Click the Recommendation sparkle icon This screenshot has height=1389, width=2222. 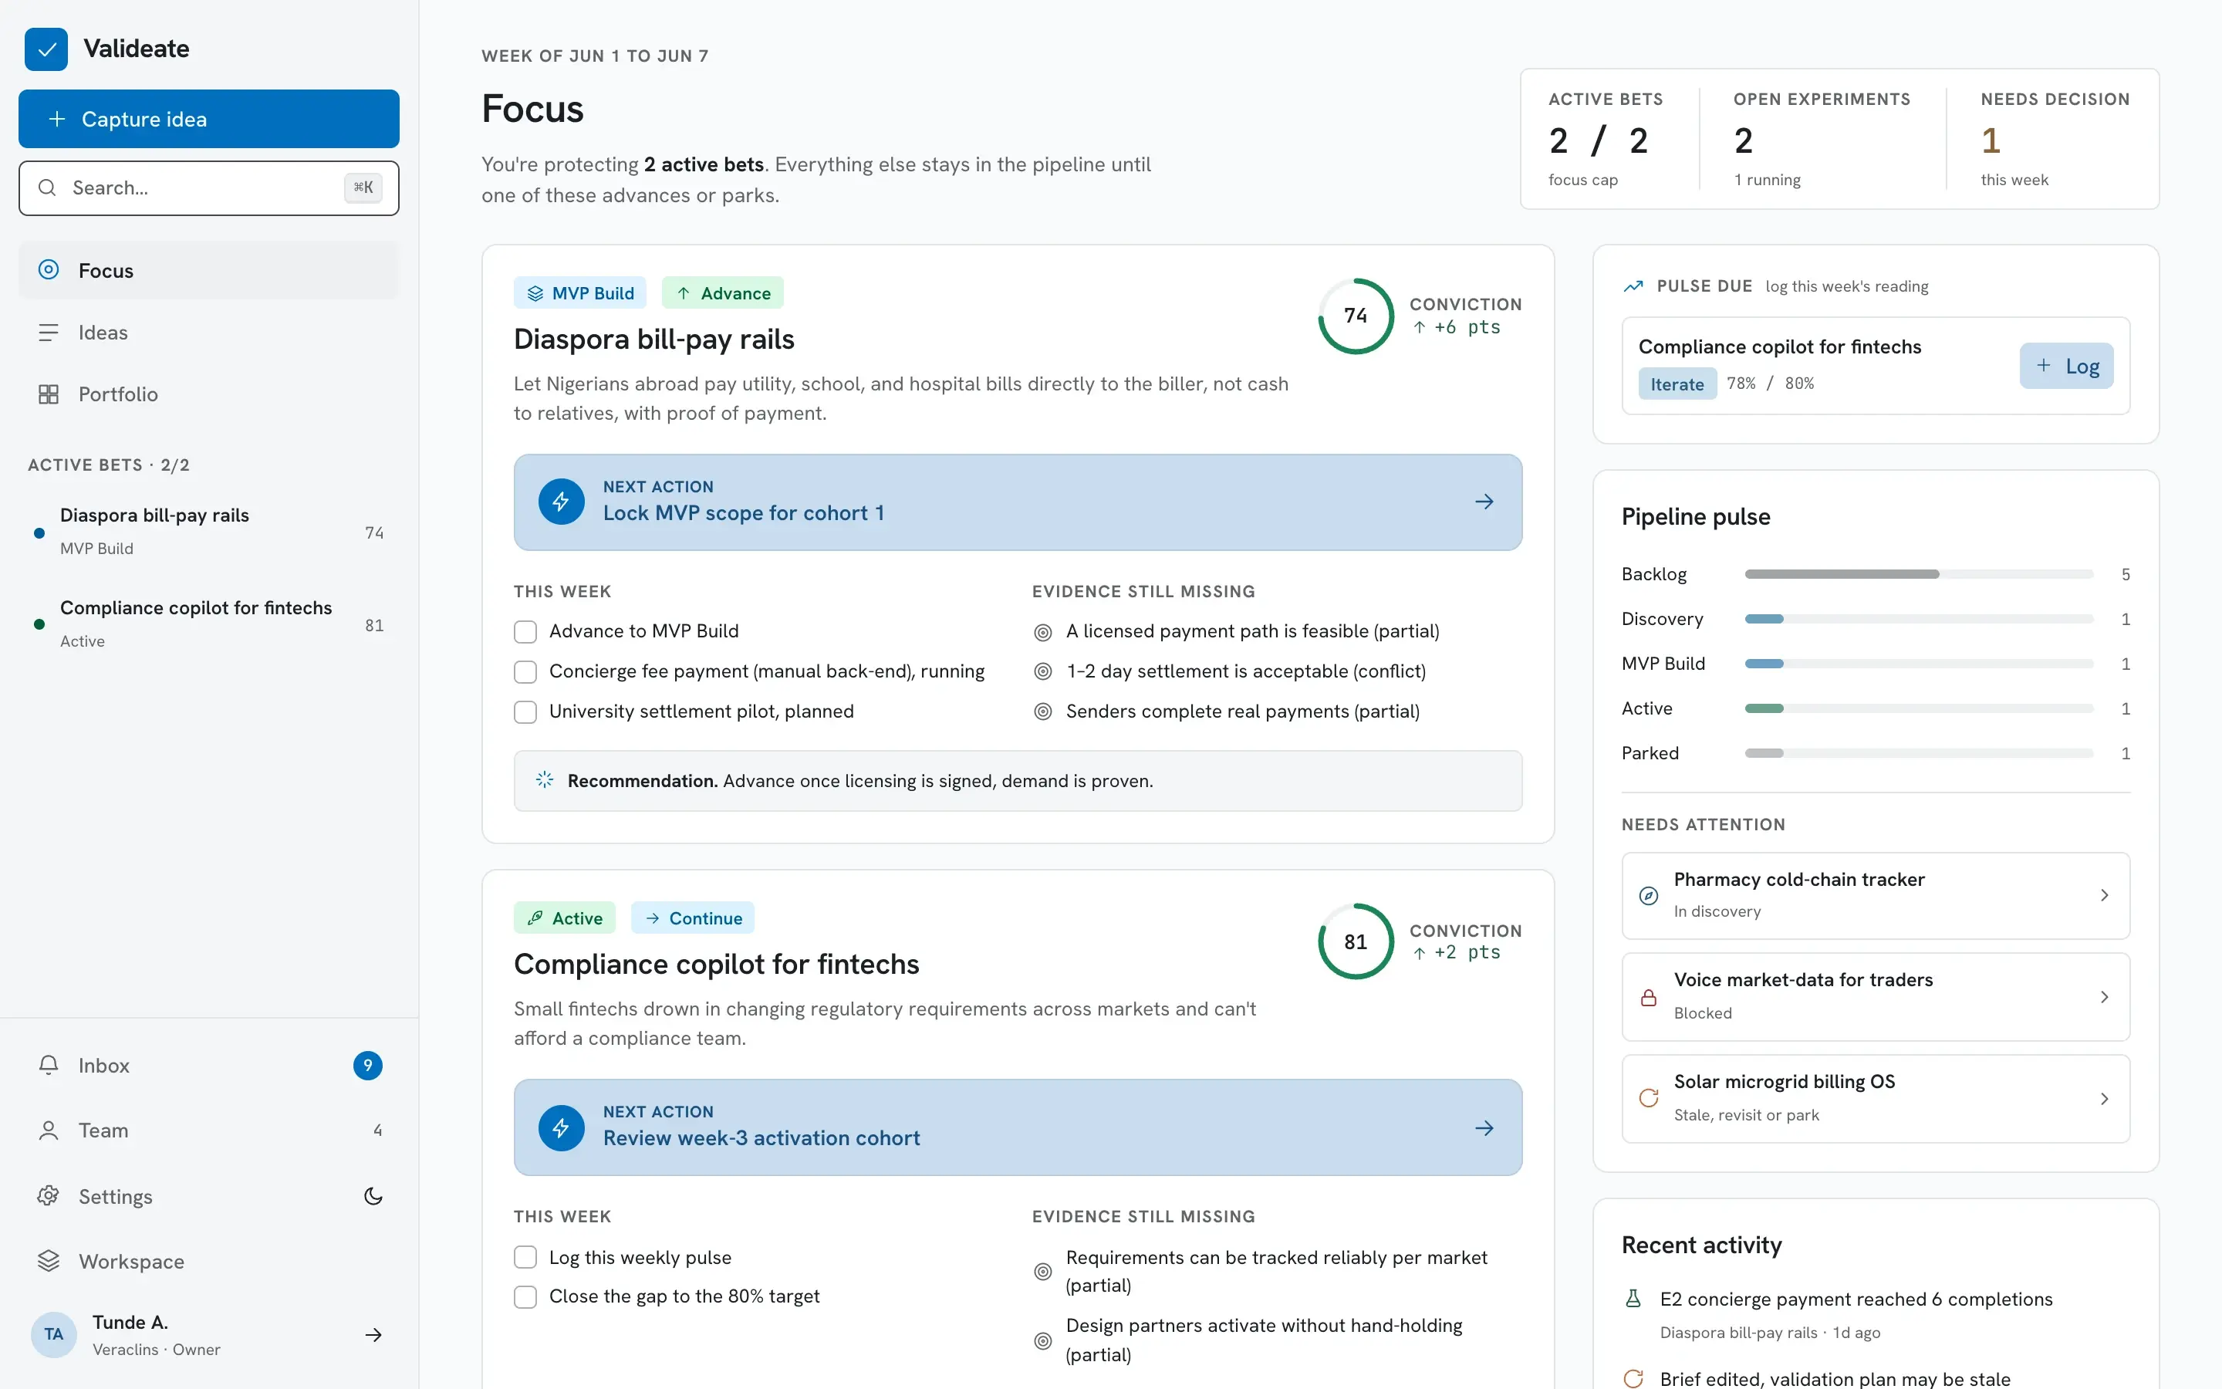pyautogui.click(x=545, y=780)
